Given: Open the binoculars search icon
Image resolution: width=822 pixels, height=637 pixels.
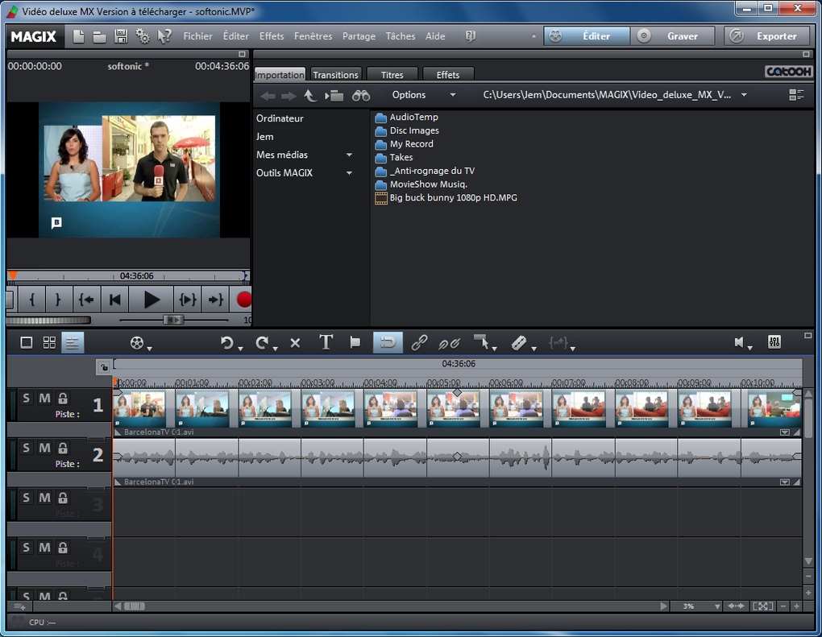Looking at the screenshot, I should 361,95.
